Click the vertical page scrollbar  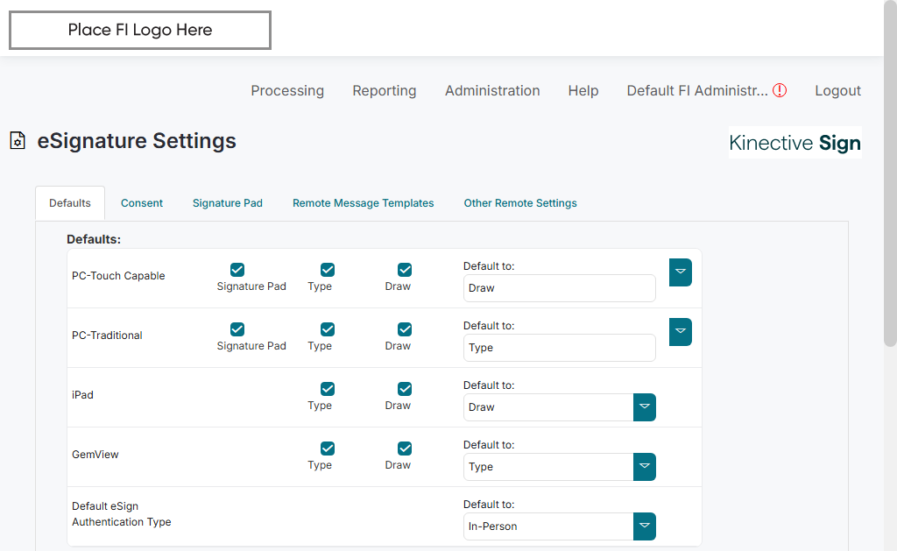pyautogui.click(x=890, y=175)
